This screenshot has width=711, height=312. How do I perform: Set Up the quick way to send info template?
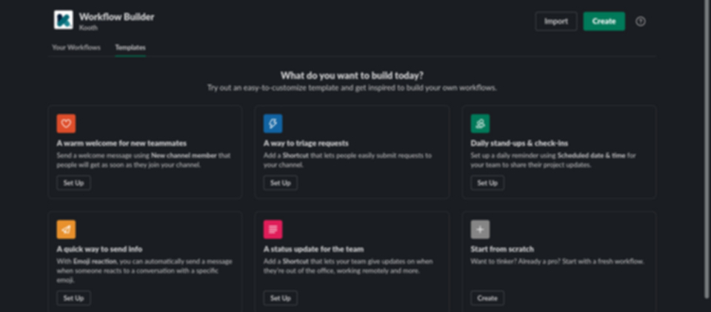pos(74,298)
